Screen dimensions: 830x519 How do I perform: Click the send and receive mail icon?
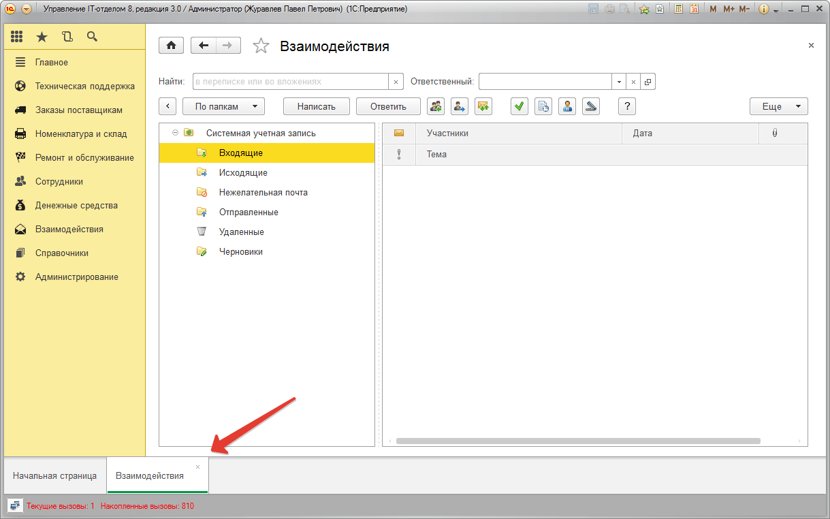(x=483, y=106)
